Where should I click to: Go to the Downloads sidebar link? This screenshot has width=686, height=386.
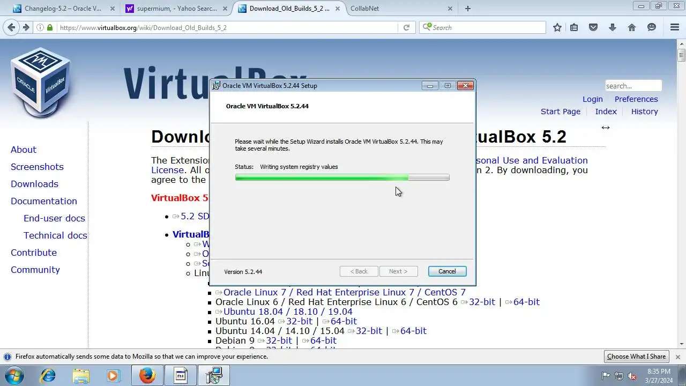pos(34,184)
